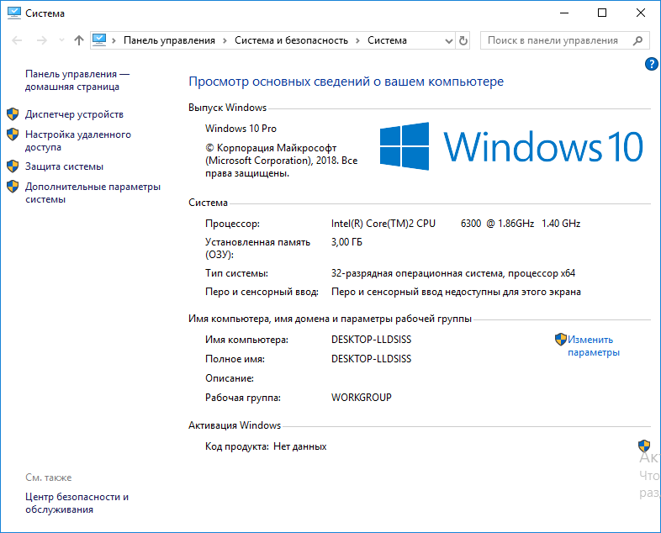This screenshot has width=661, height=533.
Task: Open Диспетчер устройств link
Action: click(x=74, y=114)
